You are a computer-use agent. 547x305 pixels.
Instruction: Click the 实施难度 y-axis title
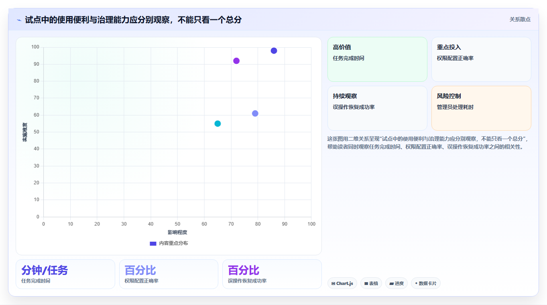click(x=25, y=132)
